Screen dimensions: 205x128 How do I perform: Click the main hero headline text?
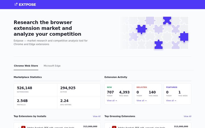click(48, 28)
